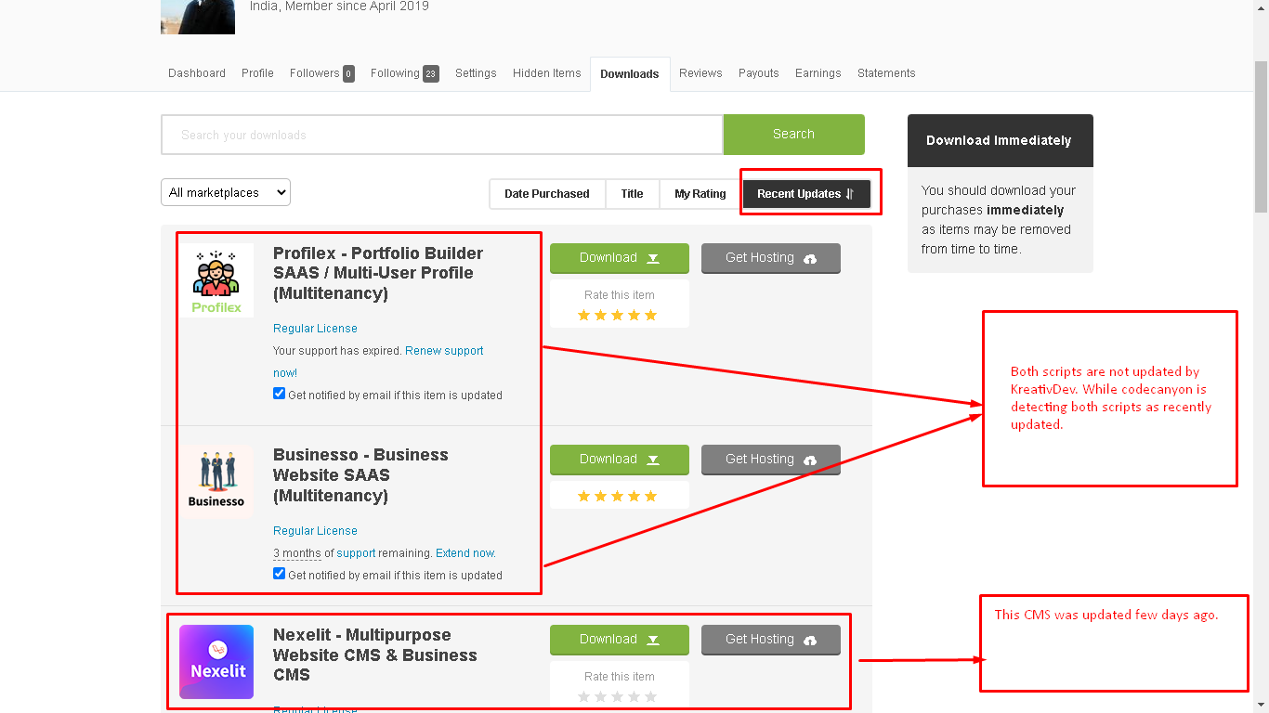Sort downloads by My Rating
Viewport: 1269px width, 713px height.
click(700, 194)
